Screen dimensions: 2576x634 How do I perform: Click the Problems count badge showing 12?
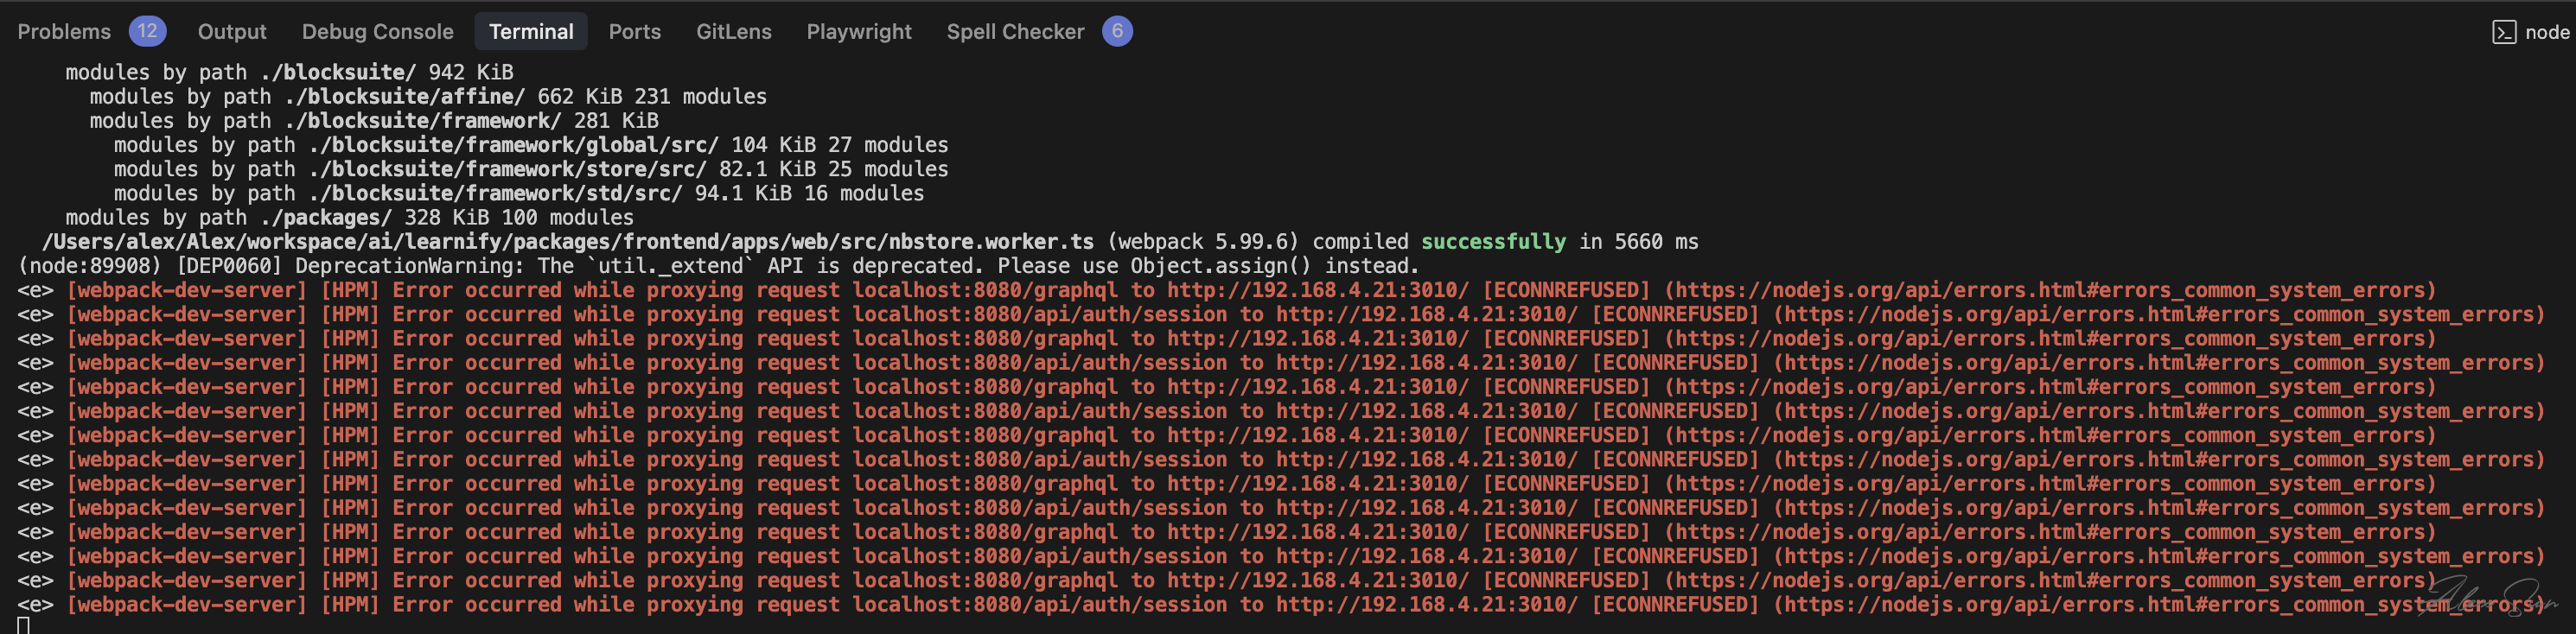click(x=147, y=31)
